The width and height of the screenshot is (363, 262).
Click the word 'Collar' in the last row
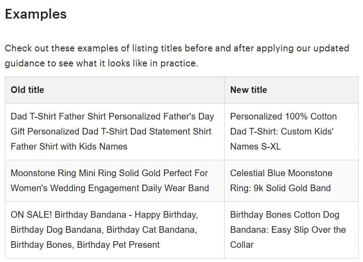[x=242, y=245]
